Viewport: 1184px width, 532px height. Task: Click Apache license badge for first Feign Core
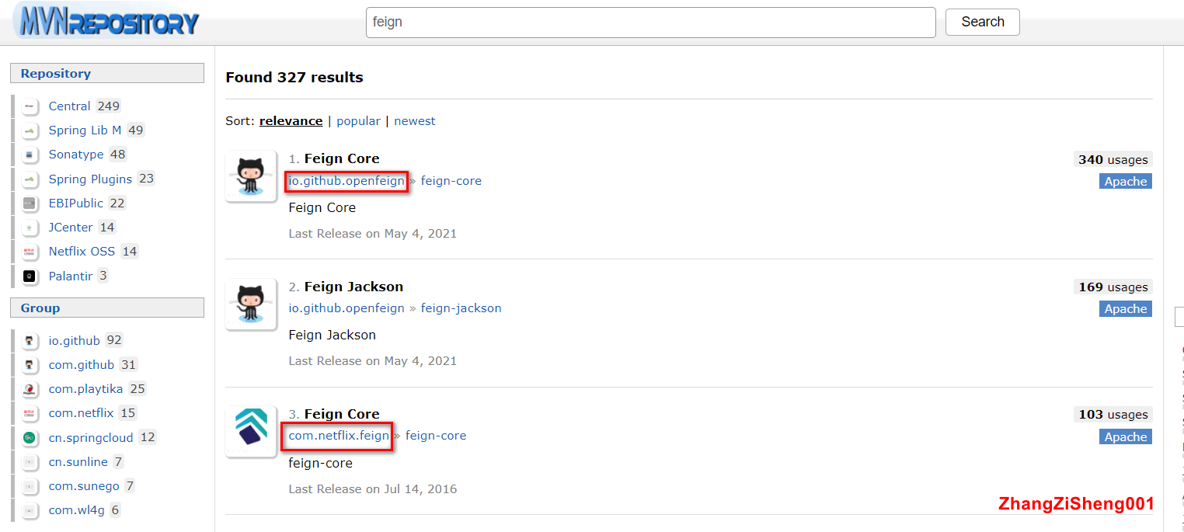[x=1126, y=181]
